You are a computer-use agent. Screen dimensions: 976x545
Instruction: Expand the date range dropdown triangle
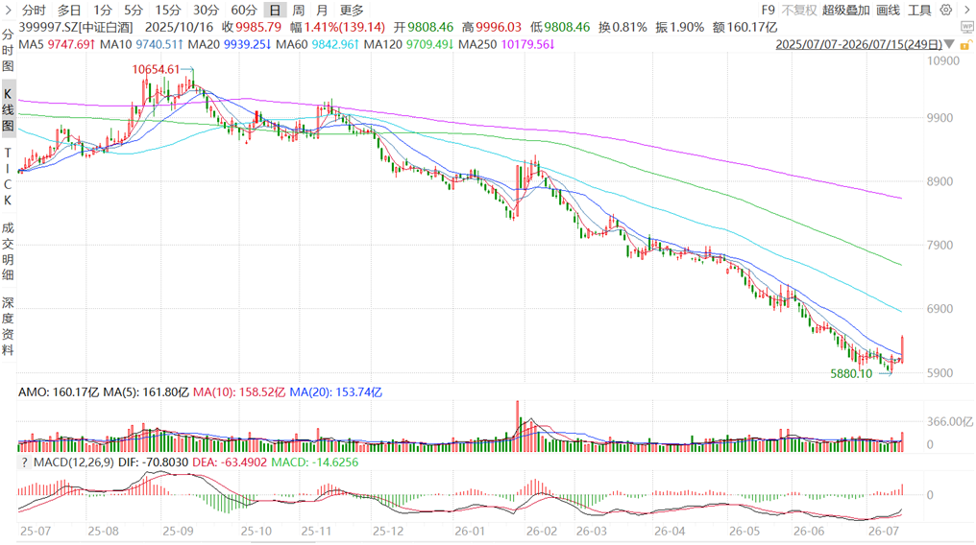pyautogui.click(x=949, y=45)
